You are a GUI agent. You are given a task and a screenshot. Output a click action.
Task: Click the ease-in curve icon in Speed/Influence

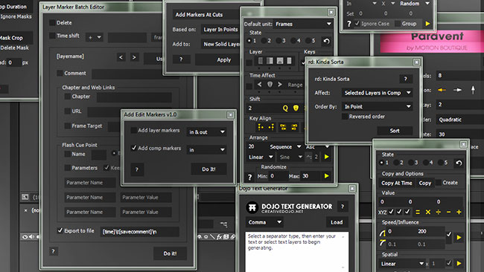click(383, 233)
